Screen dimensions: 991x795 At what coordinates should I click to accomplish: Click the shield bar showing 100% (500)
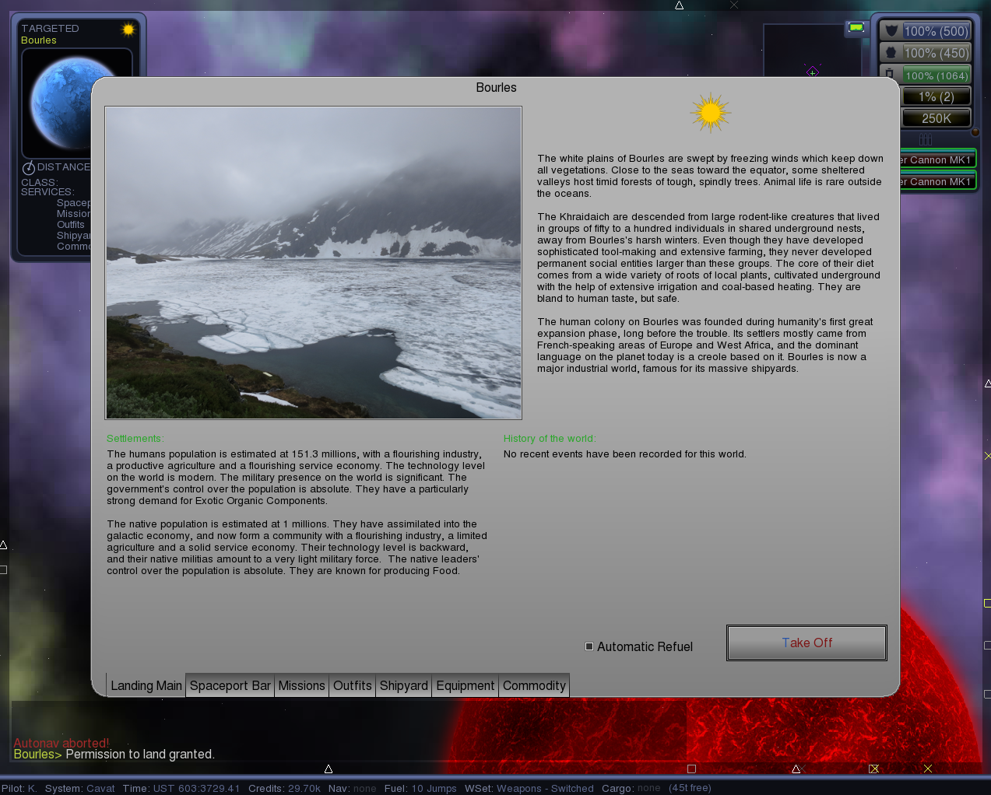937,31
